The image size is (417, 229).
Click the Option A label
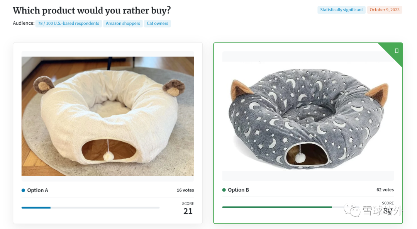pyautogui.click(x=37, y=190)
